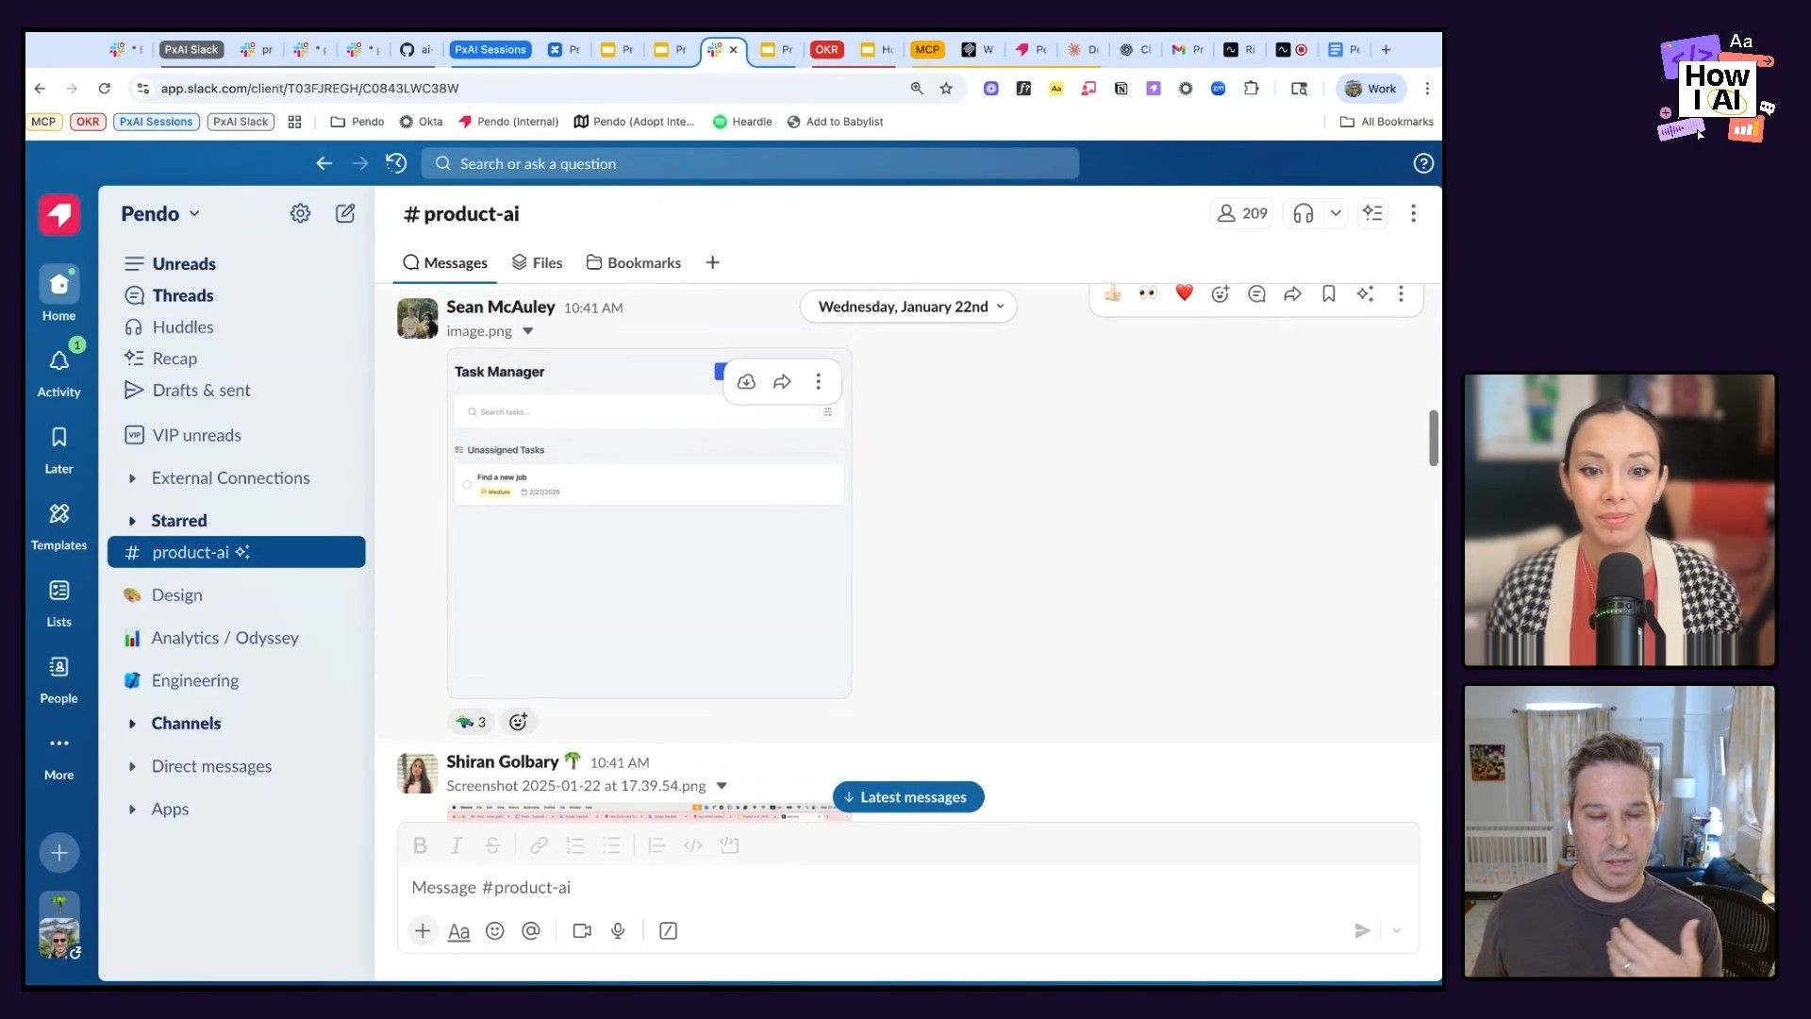Viewport: 1811px width, 1019px height.
Task: Expand External Connections section
Action: (x=132, y=478)
